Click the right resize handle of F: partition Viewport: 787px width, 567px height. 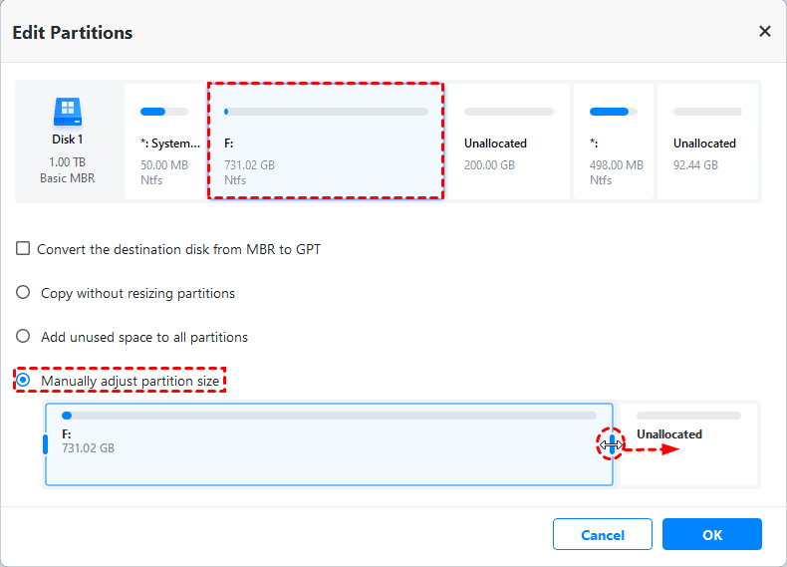tap(611, 445)
